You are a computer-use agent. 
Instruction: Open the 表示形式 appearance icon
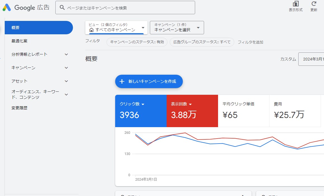coord(296,4)
